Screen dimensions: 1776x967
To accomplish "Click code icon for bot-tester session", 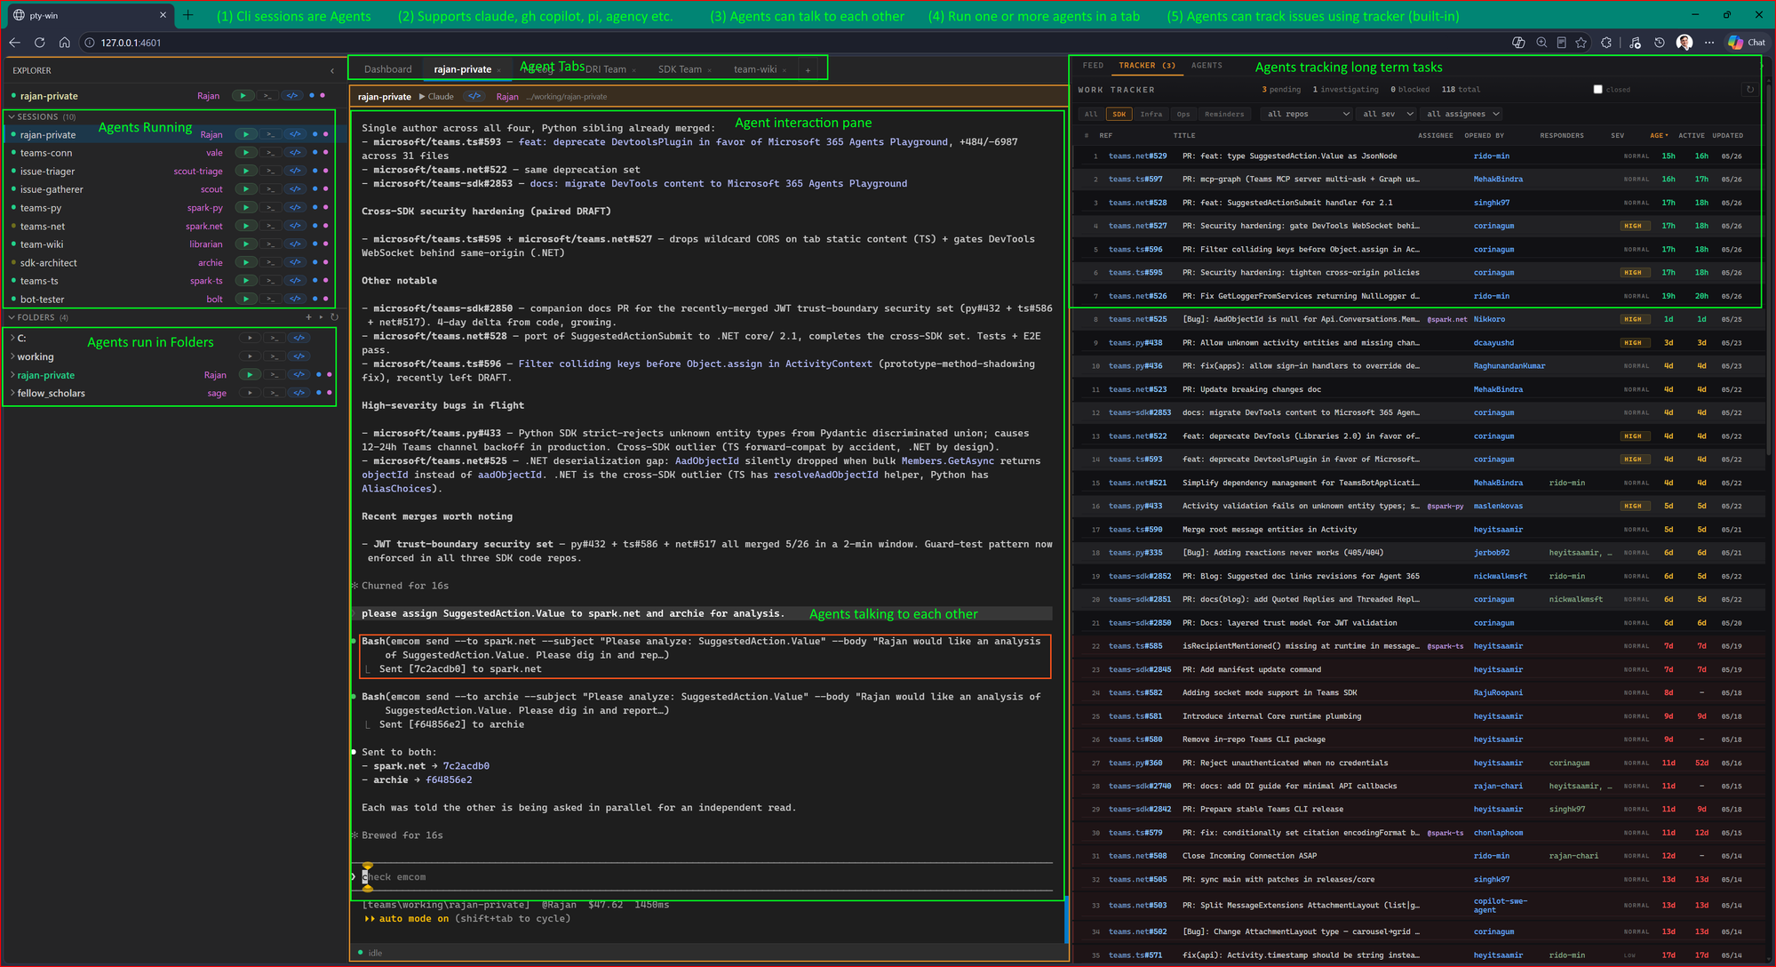I will click(x=295, y=299).
